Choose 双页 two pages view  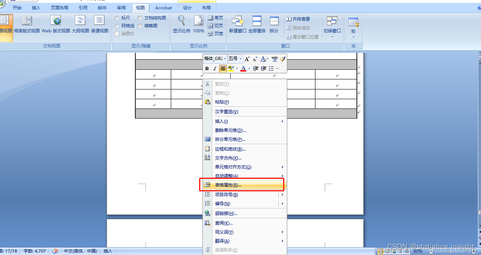click(215, 26)
